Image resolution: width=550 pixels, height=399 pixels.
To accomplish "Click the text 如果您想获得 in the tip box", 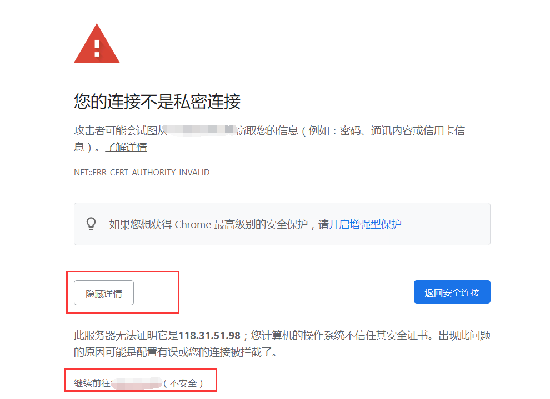I will [x=141, y=224].
